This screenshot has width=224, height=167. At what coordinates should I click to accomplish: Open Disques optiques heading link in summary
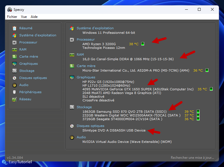click(x=91, y=126)
